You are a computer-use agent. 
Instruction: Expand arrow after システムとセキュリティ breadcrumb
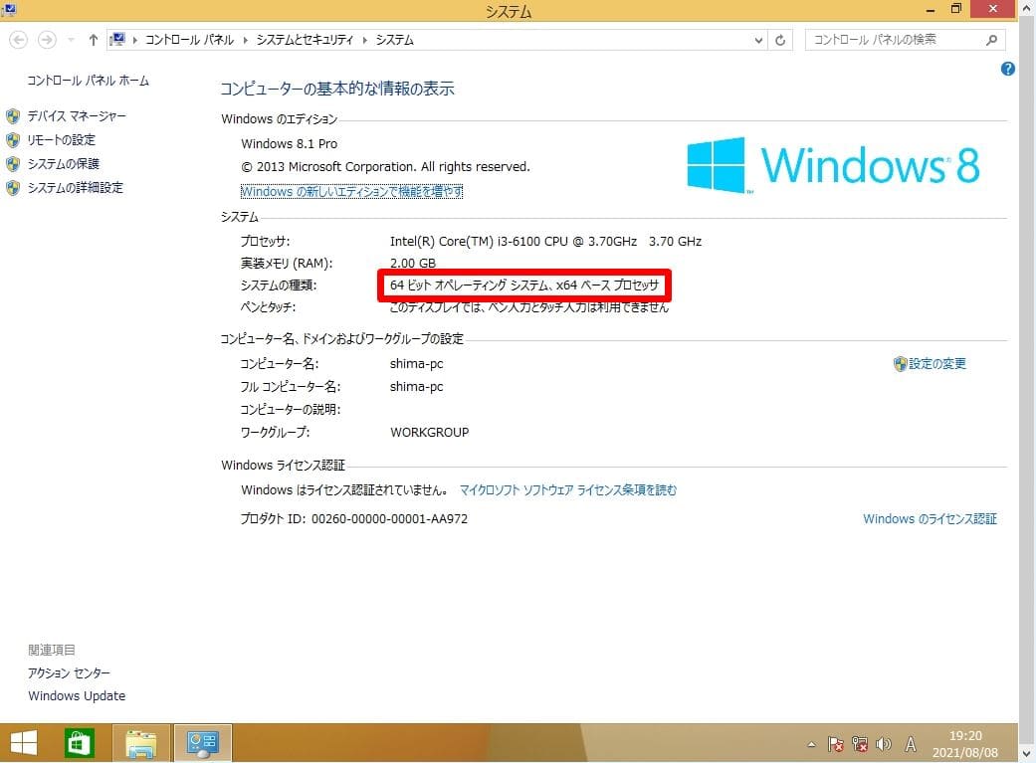tap(364, 41)
